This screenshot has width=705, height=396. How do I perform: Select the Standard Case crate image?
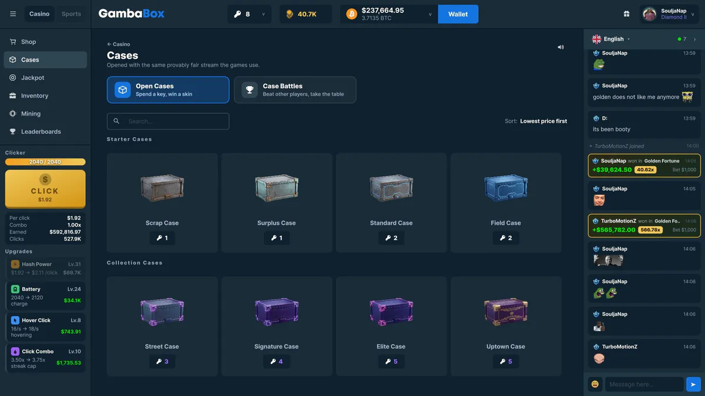pyautogui.click(x=391, y=187)
